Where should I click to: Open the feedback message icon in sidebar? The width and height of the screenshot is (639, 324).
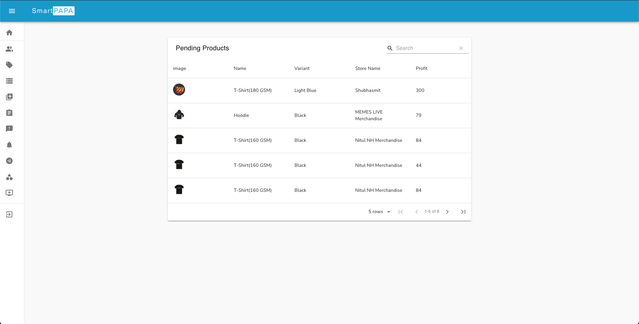pyautogui.click(x=9, y=129)
